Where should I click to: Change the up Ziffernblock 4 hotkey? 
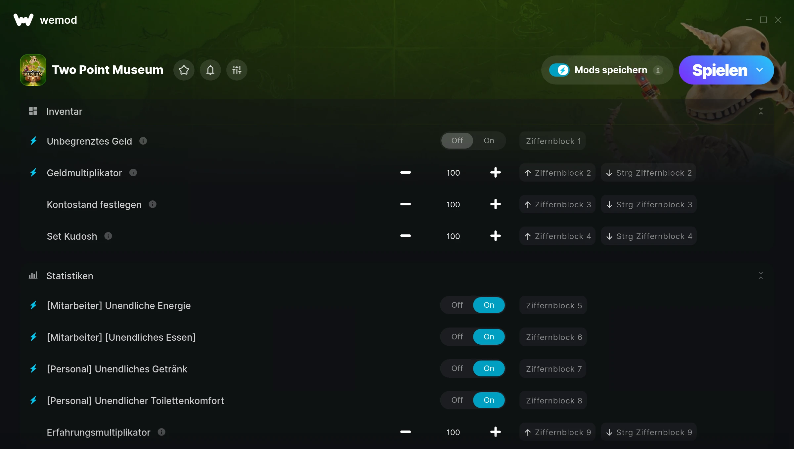click(x=557, y=236)
